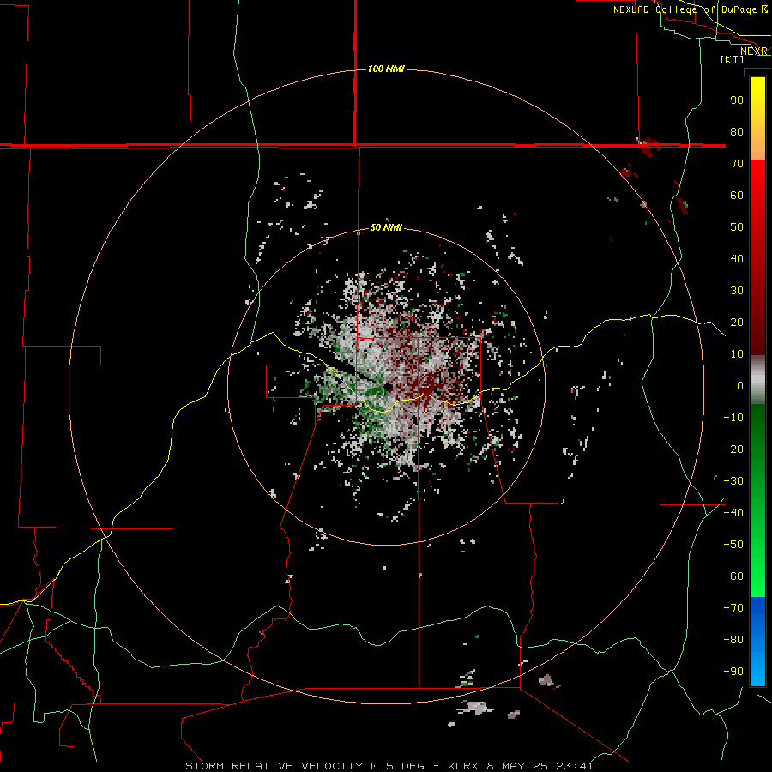Image resolution: width=772 pixels, height=772 pixels.
Task: Click the "-40" value on the velocity scale
Action: coord(733,513)
